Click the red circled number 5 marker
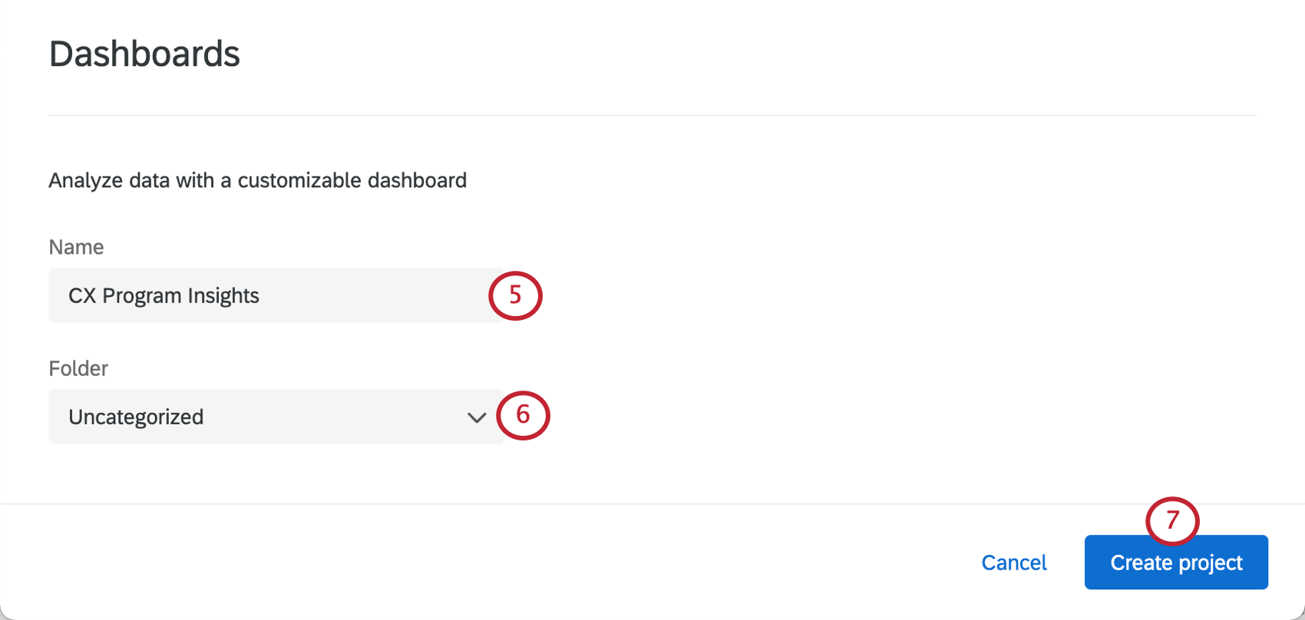The image size is (1305, 620). pyautogui.click(x=515, y=295)
